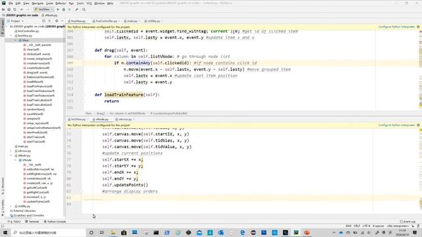Collapse the root project folder node
Image resolution: width=422 pixels, height=237 pixels.
click(7, 26)
